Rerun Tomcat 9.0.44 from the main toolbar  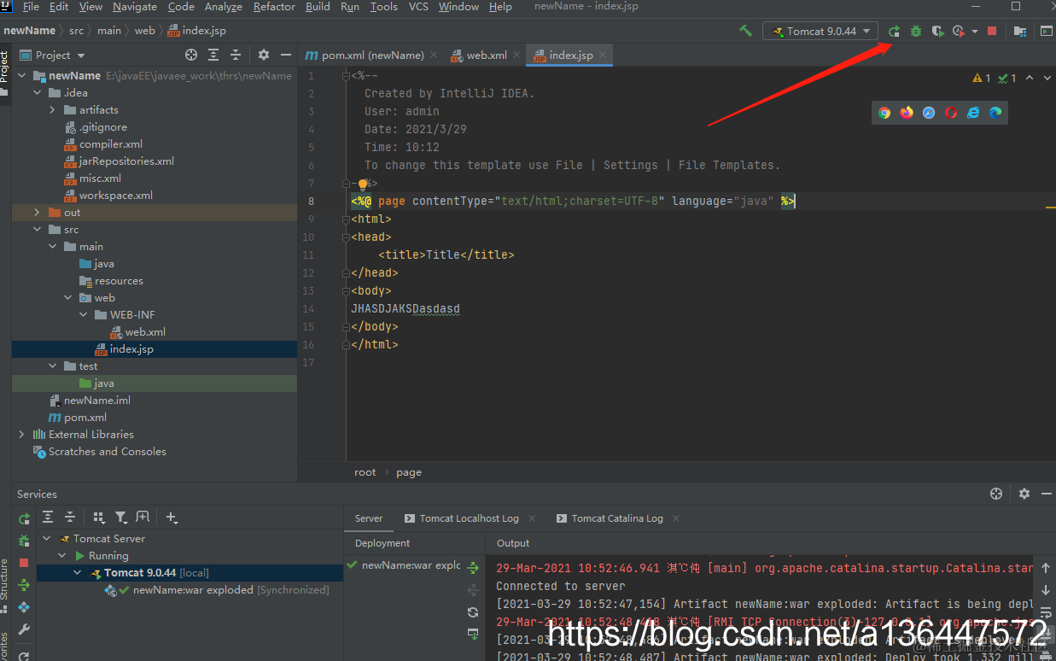(894, 31)
